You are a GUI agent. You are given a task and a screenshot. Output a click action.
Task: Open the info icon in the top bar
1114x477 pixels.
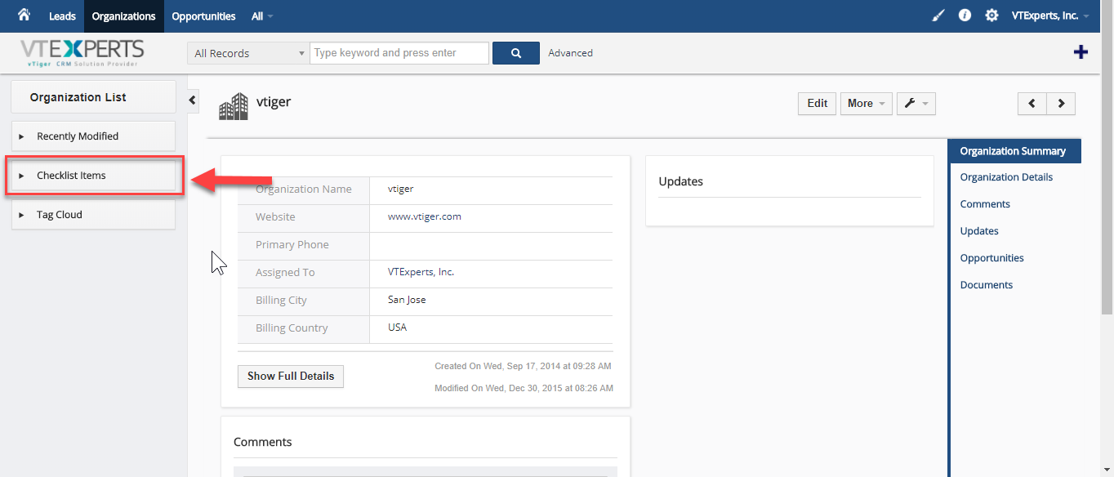click(x=965, y=16)
